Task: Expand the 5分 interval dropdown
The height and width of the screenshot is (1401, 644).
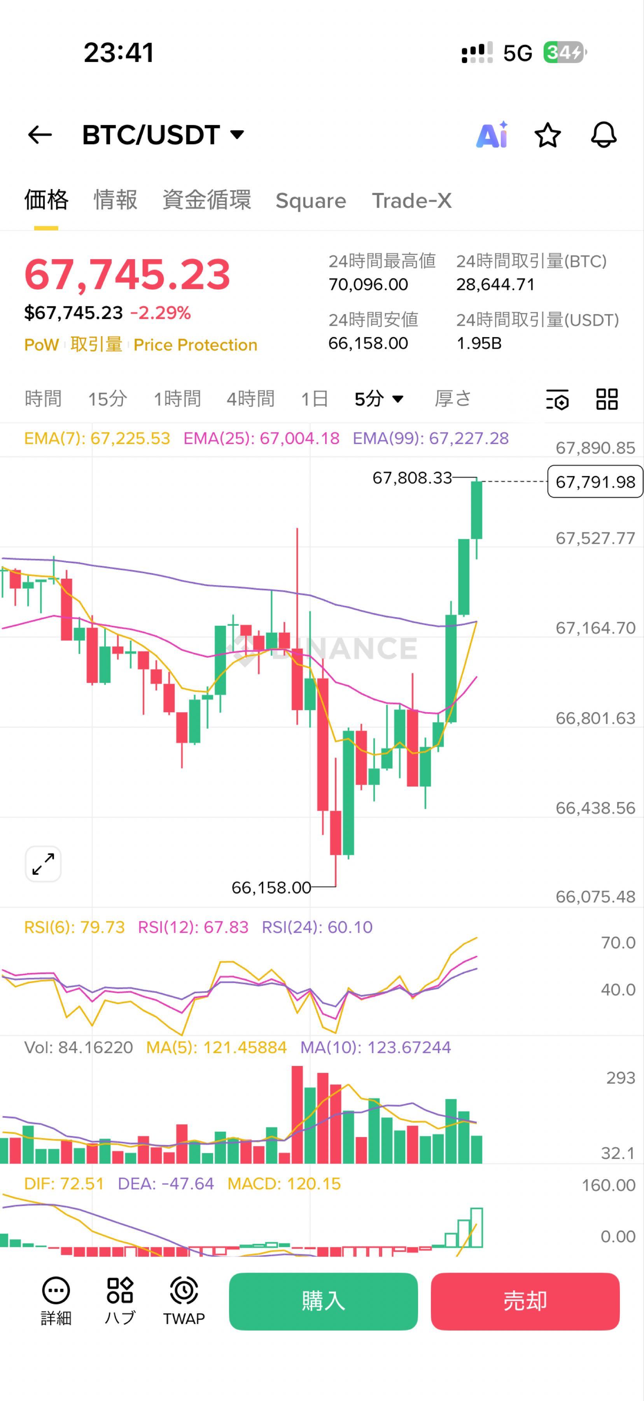Action: [379, 399]
